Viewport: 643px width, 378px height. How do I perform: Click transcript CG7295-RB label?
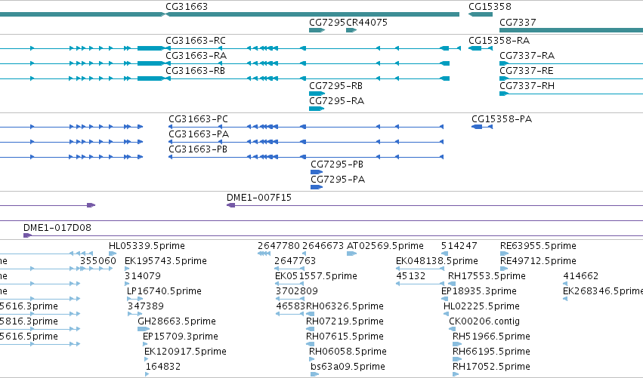335,86
